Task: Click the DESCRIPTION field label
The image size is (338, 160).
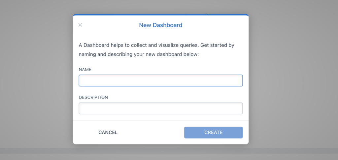Action: tap(93, 97)
